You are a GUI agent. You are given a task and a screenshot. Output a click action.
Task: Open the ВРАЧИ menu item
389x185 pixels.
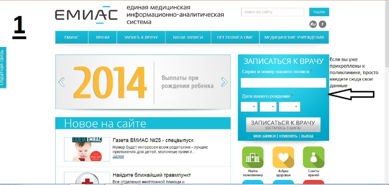click(103, 37)
